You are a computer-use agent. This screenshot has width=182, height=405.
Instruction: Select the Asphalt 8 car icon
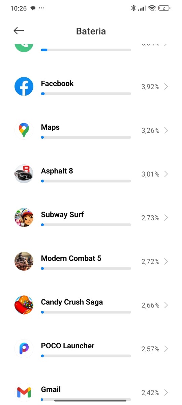pyautogui.click(x=24, y=174)
